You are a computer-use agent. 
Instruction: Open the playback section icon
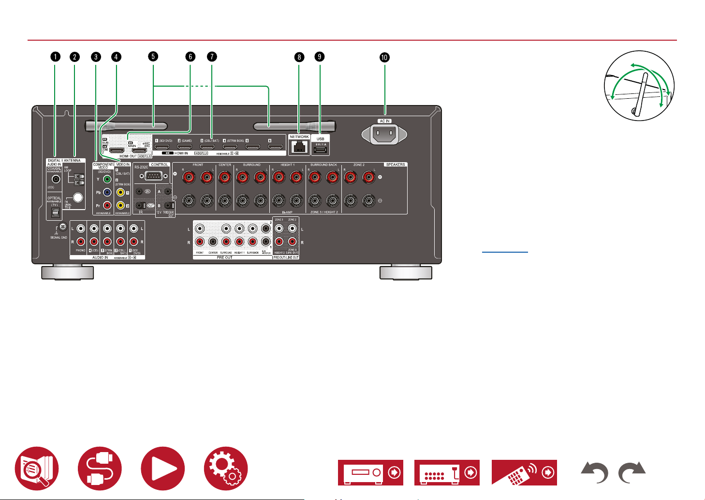(x=162, y=469)
